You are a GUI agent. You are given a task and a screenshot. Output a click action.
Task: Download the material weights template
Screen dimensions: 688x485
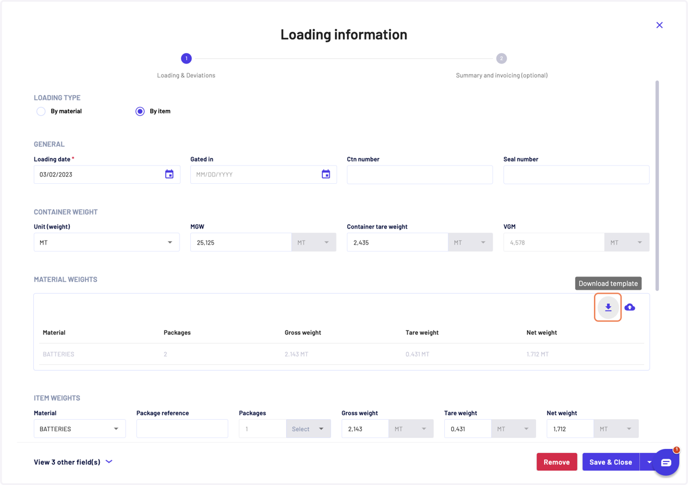(x=608, y=307)
